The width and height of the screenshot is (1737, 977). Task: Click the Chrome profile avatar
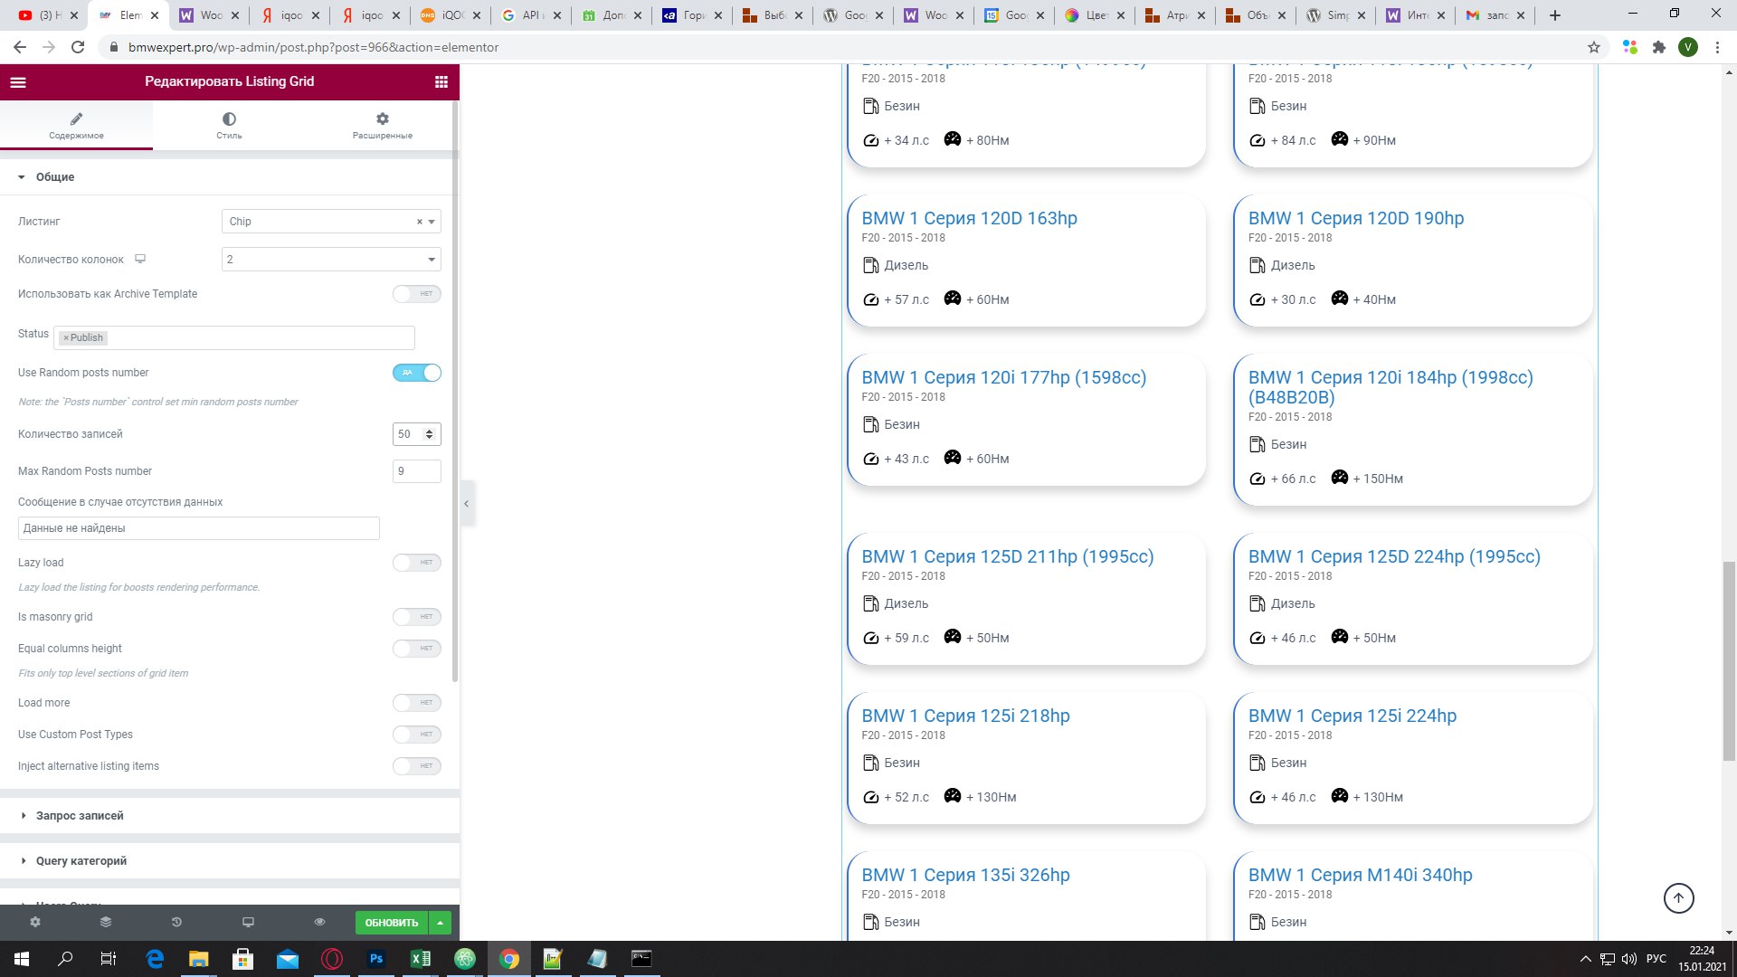point(1688,47)
